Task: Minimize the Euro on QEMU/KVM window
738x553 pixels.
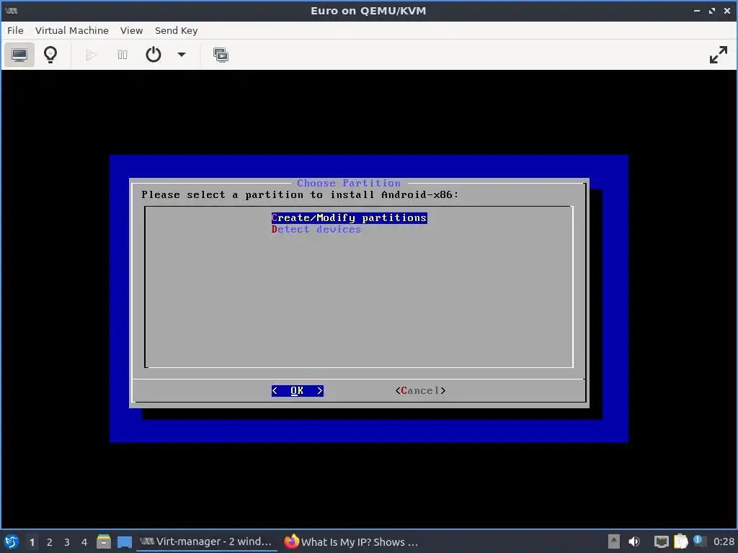Action: pyautogui.click(x=697, y=10)
